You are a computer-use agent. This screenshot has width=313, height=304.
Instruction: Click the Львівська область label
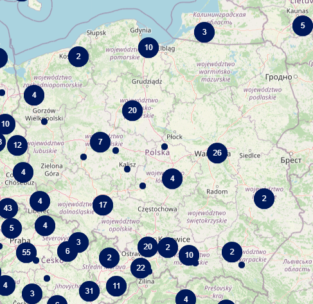298,265
